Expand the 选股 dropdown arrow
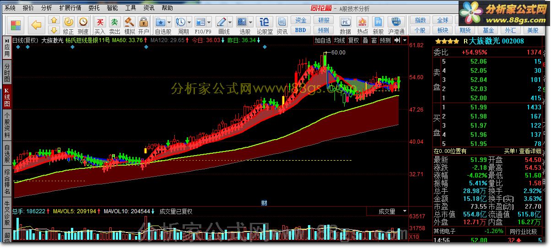This screenshot has height=248, width=551. tap(250, 22)
